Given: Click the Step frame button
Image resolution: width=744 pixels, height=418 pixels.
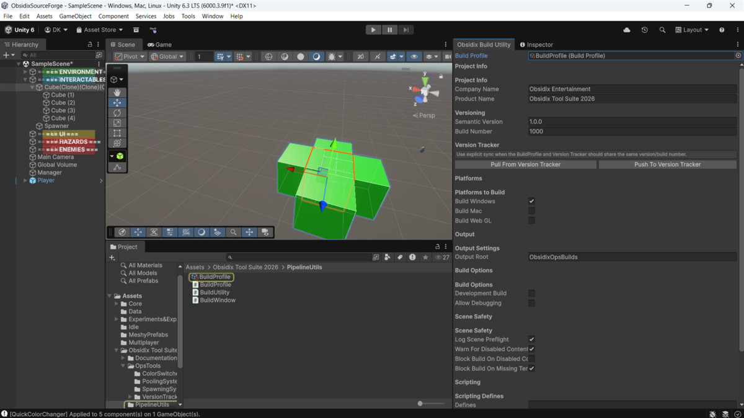Looking at the screenshot, I should pos(406,30).
